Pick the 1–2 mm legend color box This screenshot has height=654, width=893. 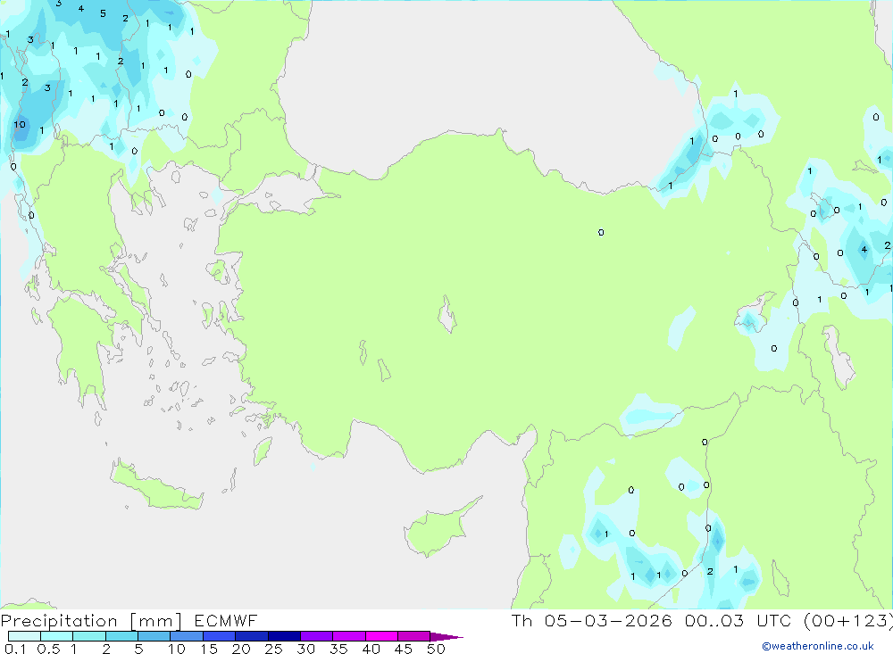(x=88, y=636)
